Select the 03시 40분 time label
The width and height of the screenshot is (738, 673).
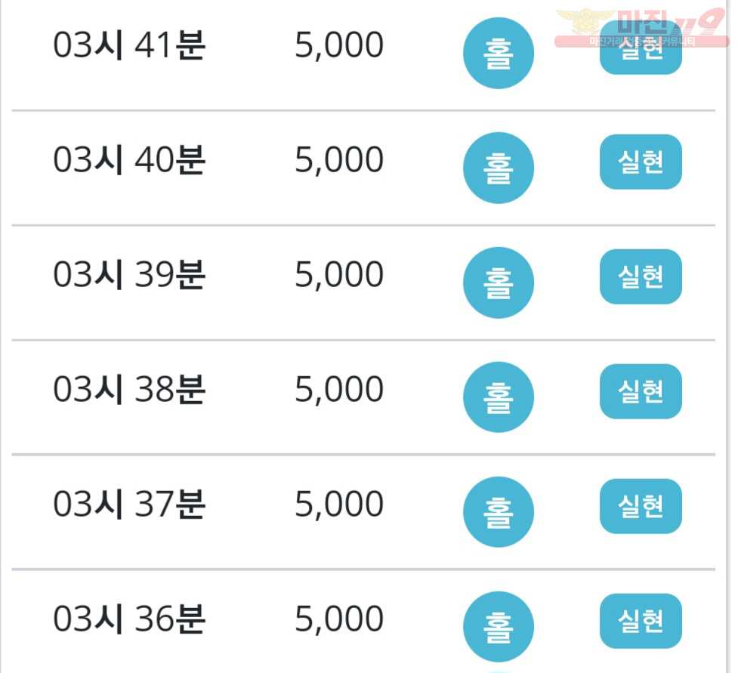point(129,160)
